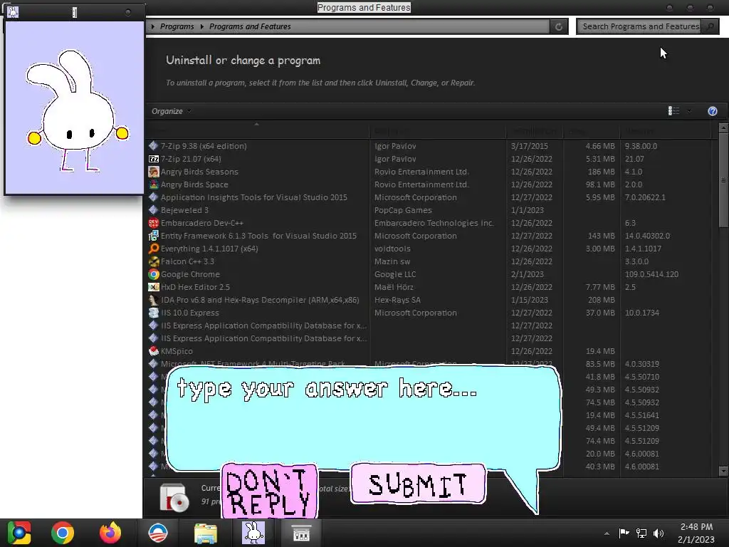Click the voidtools publisher cell

[392, 249]
